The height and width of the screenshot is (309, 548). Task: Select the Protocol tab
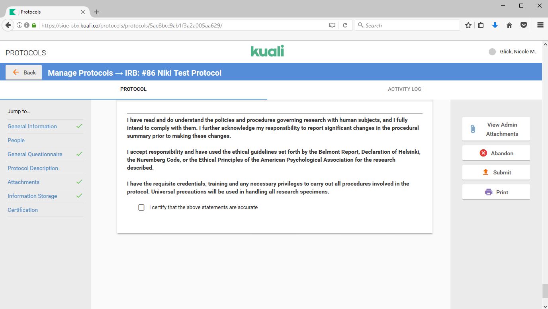[133, 89]
